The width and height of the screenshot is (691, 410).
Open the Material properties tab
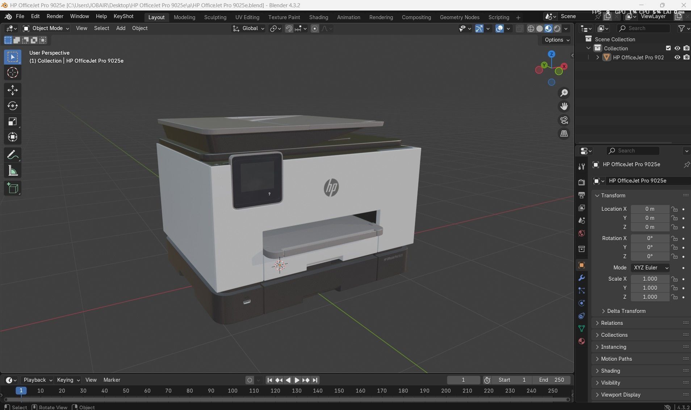click(582, 341)
